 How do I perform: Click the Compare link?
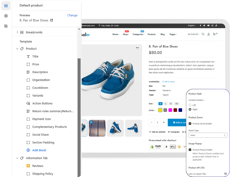174,132
